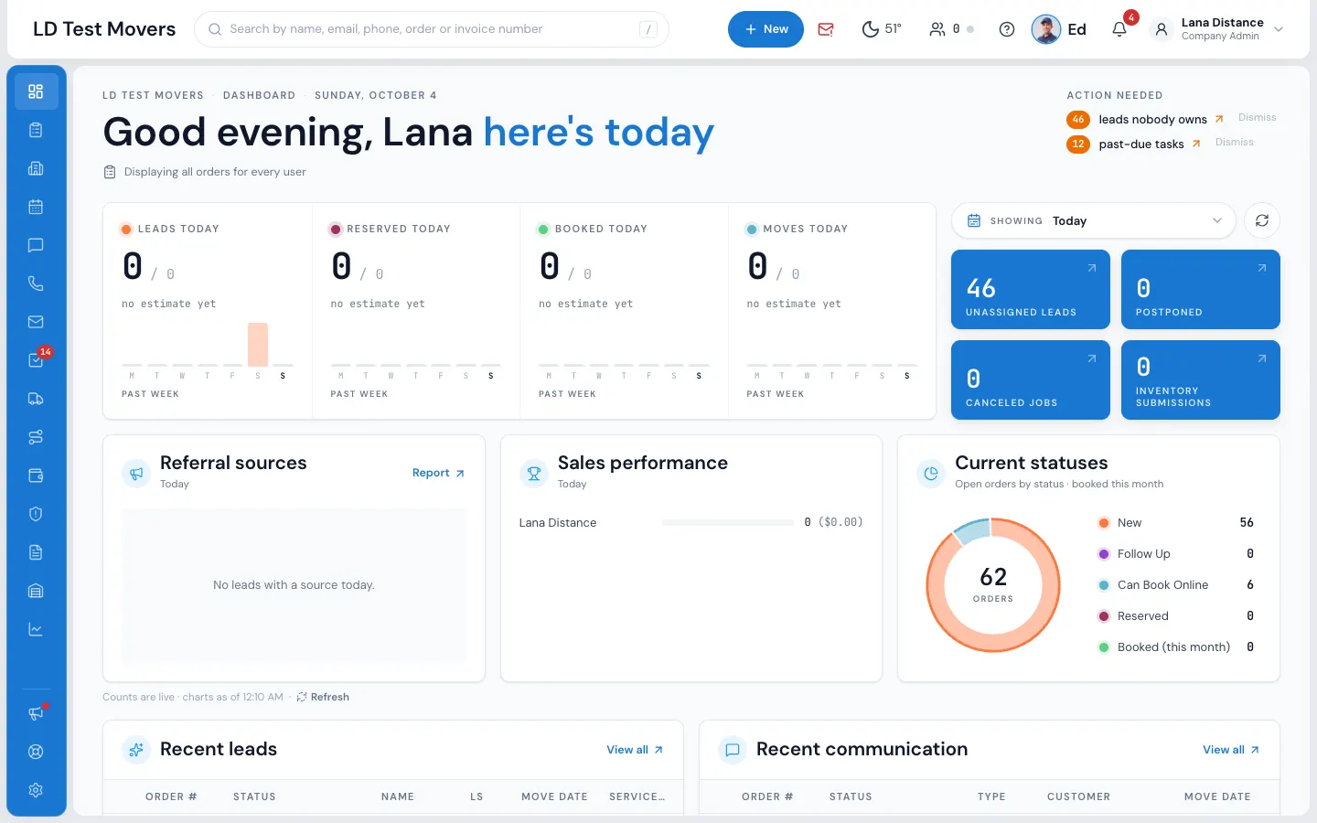Screen dimensions: 1317x823
Task: Dismiss the leads nobody owns alert
Action: pyautogui.click(x=1257, y=117)
